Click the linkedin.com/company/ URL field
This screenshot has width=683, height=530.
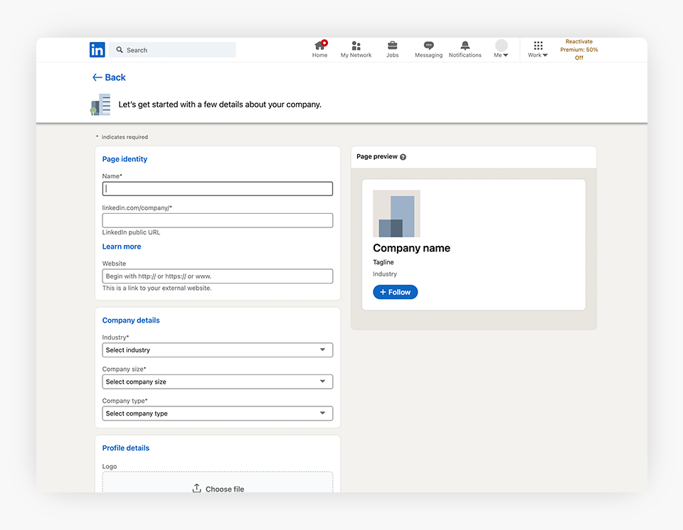coord(217,220)
